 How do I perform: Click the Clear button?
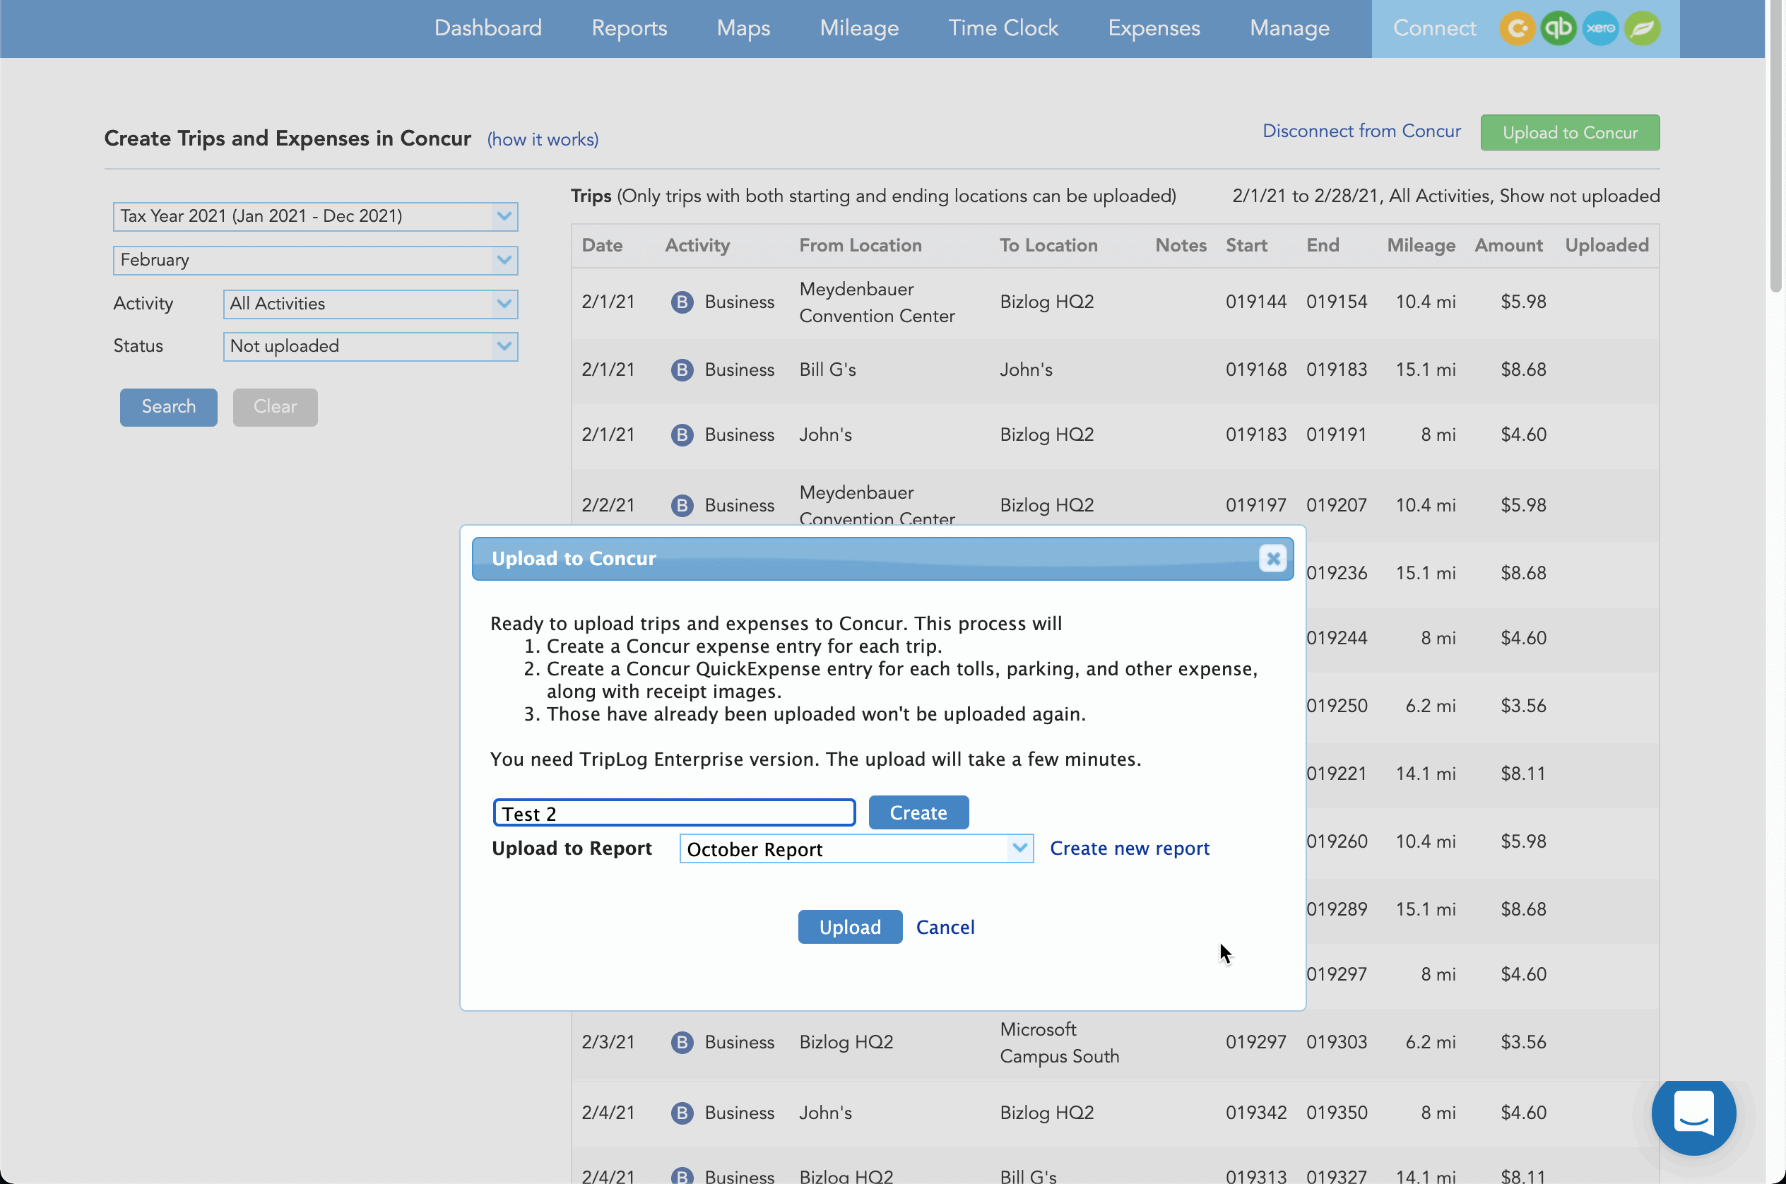275,408
